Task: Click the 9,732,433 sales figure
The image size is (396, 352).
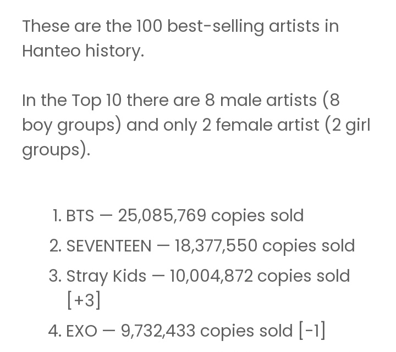Action: point(158,331)
